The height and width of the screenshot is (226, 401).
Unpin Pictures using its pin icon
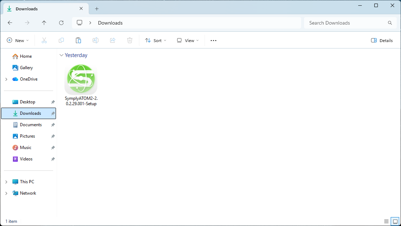pos(53,136)
